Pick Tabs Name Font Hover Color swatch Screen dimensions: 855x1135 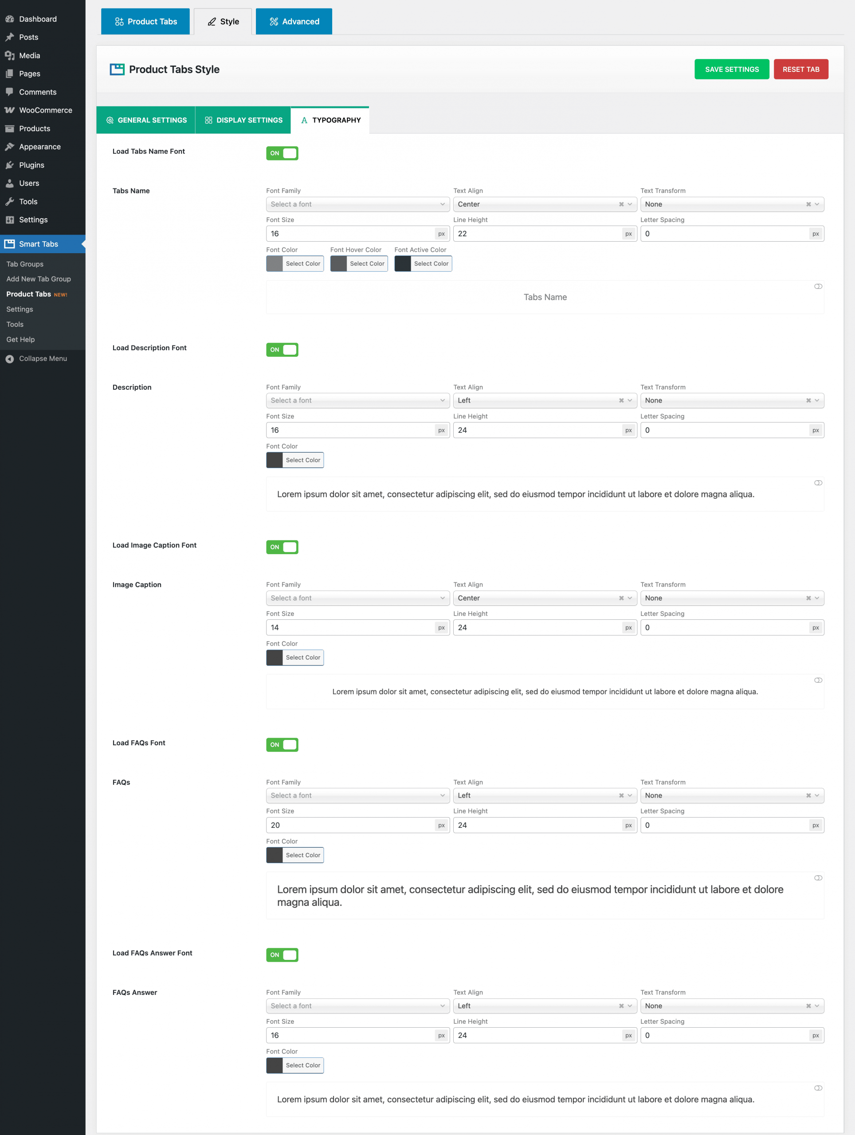(x=339, y=264)
